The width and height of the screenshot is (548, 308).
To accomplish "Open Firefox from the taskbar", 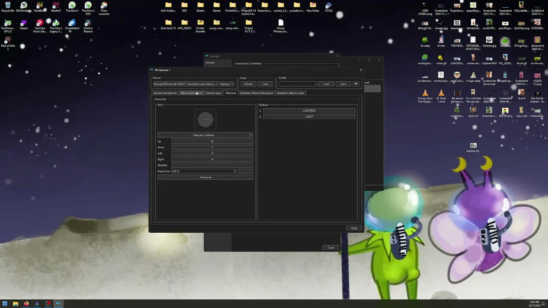I will tap(27, 304).
